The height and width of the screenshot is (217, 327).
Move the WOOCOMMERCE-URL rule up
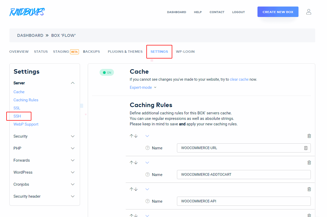[131, 136]
